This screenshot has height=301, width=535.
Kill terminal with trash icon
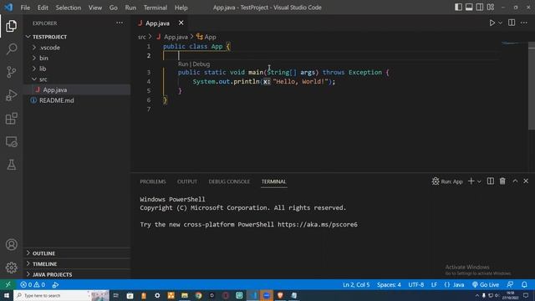coord(502,181)
